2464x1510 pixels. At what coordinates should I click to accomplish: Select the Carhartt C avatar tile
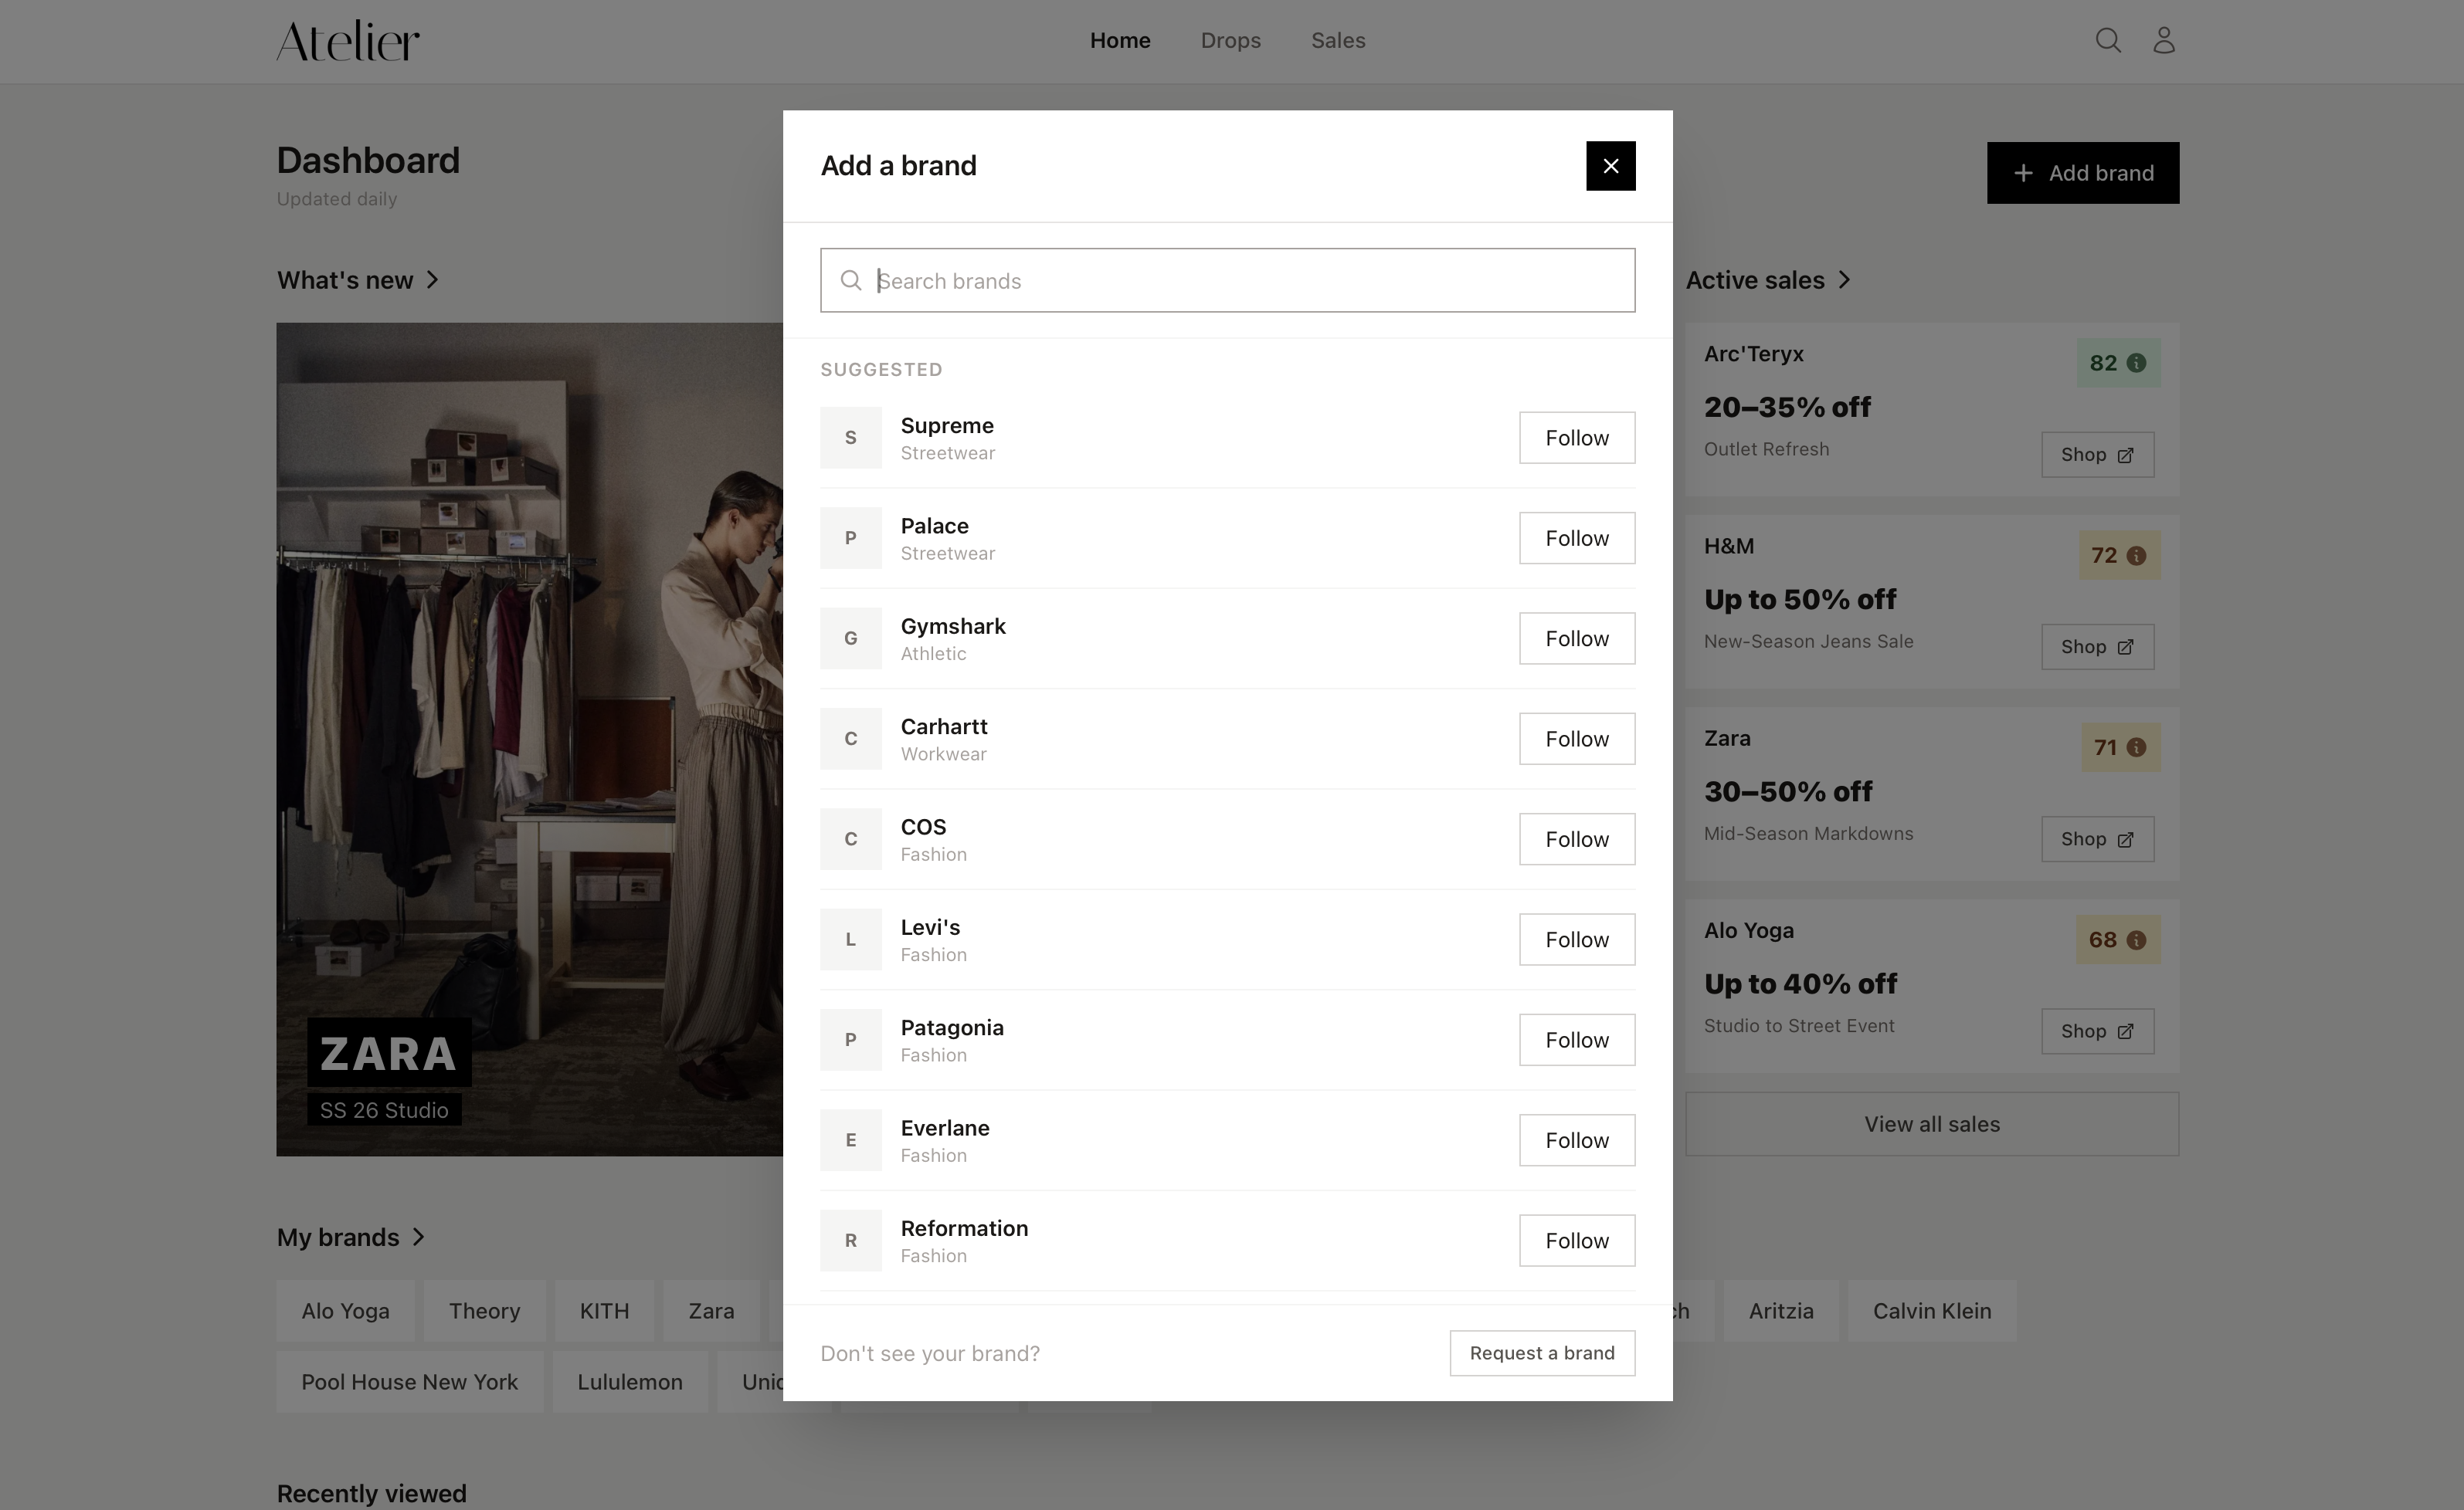tap(851, 740)
